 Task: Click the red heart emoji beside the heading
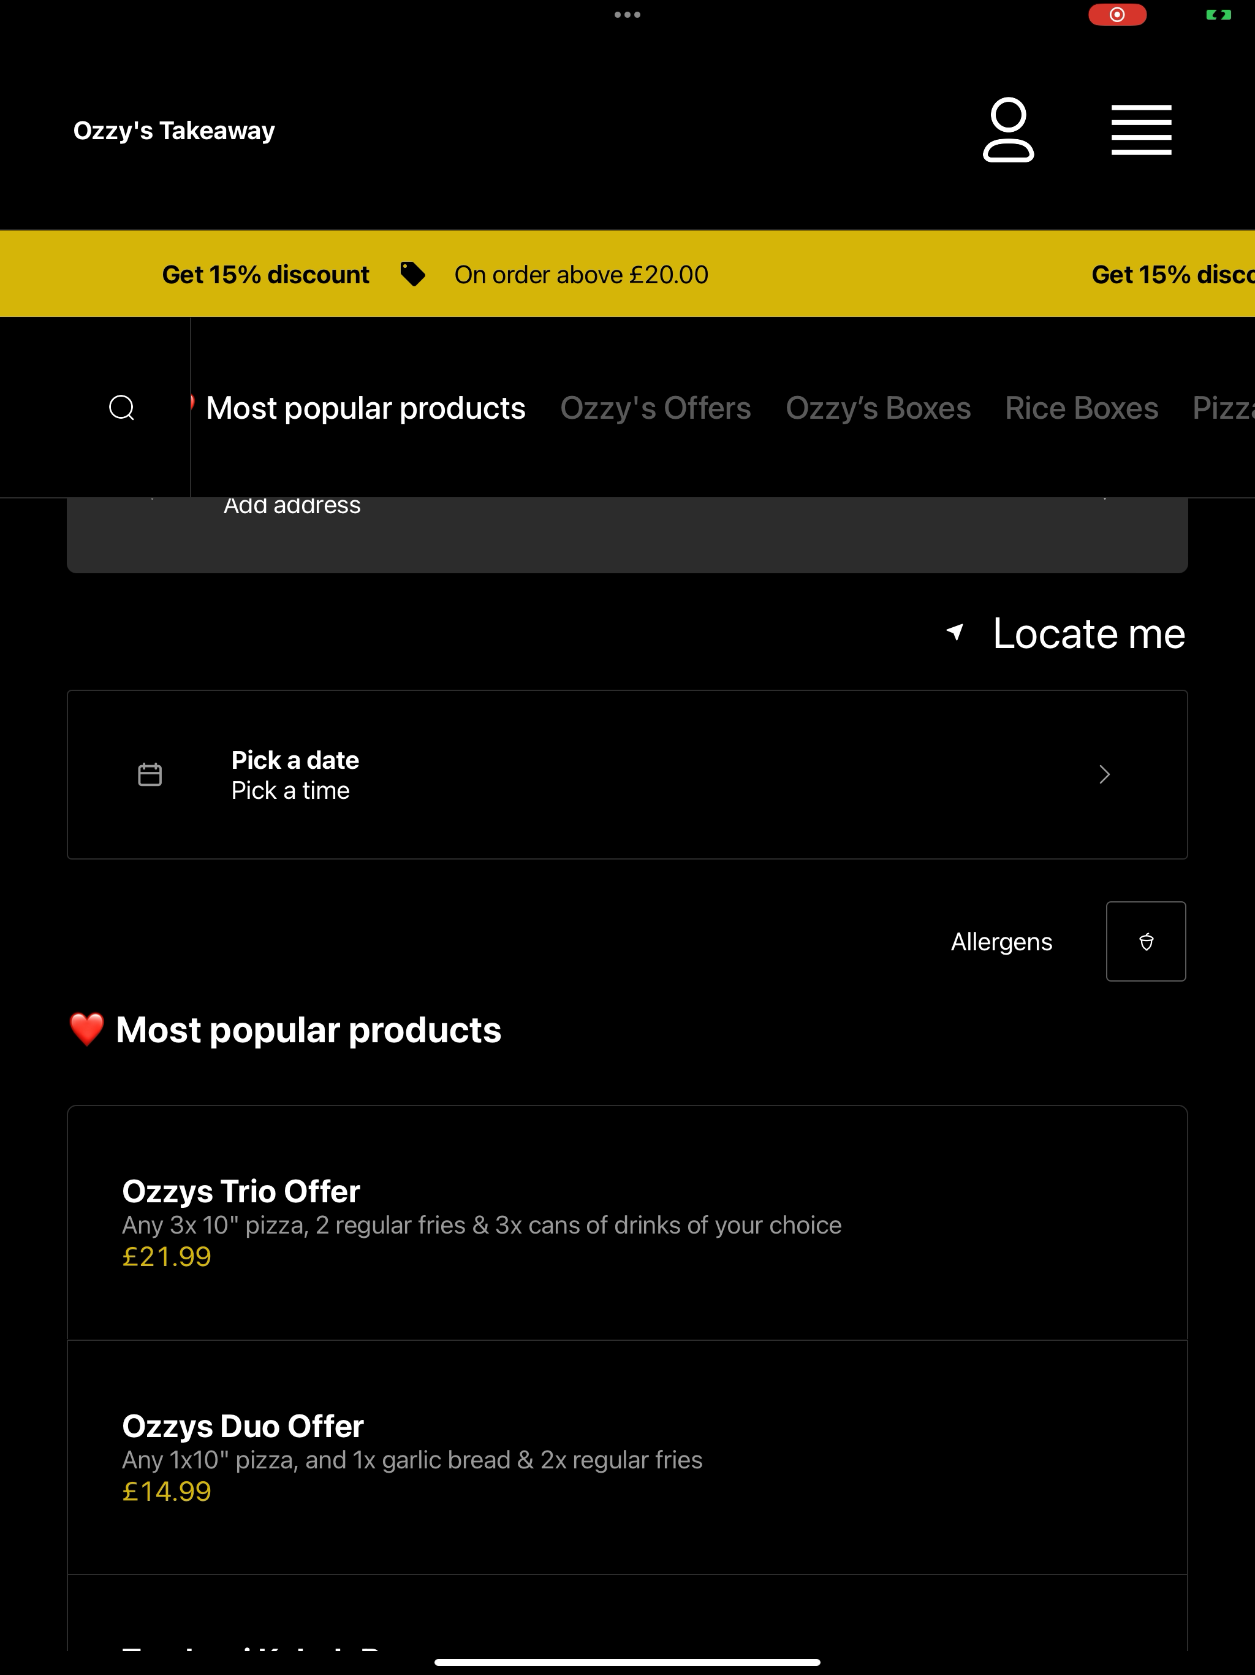click(x=87, y=1030)
